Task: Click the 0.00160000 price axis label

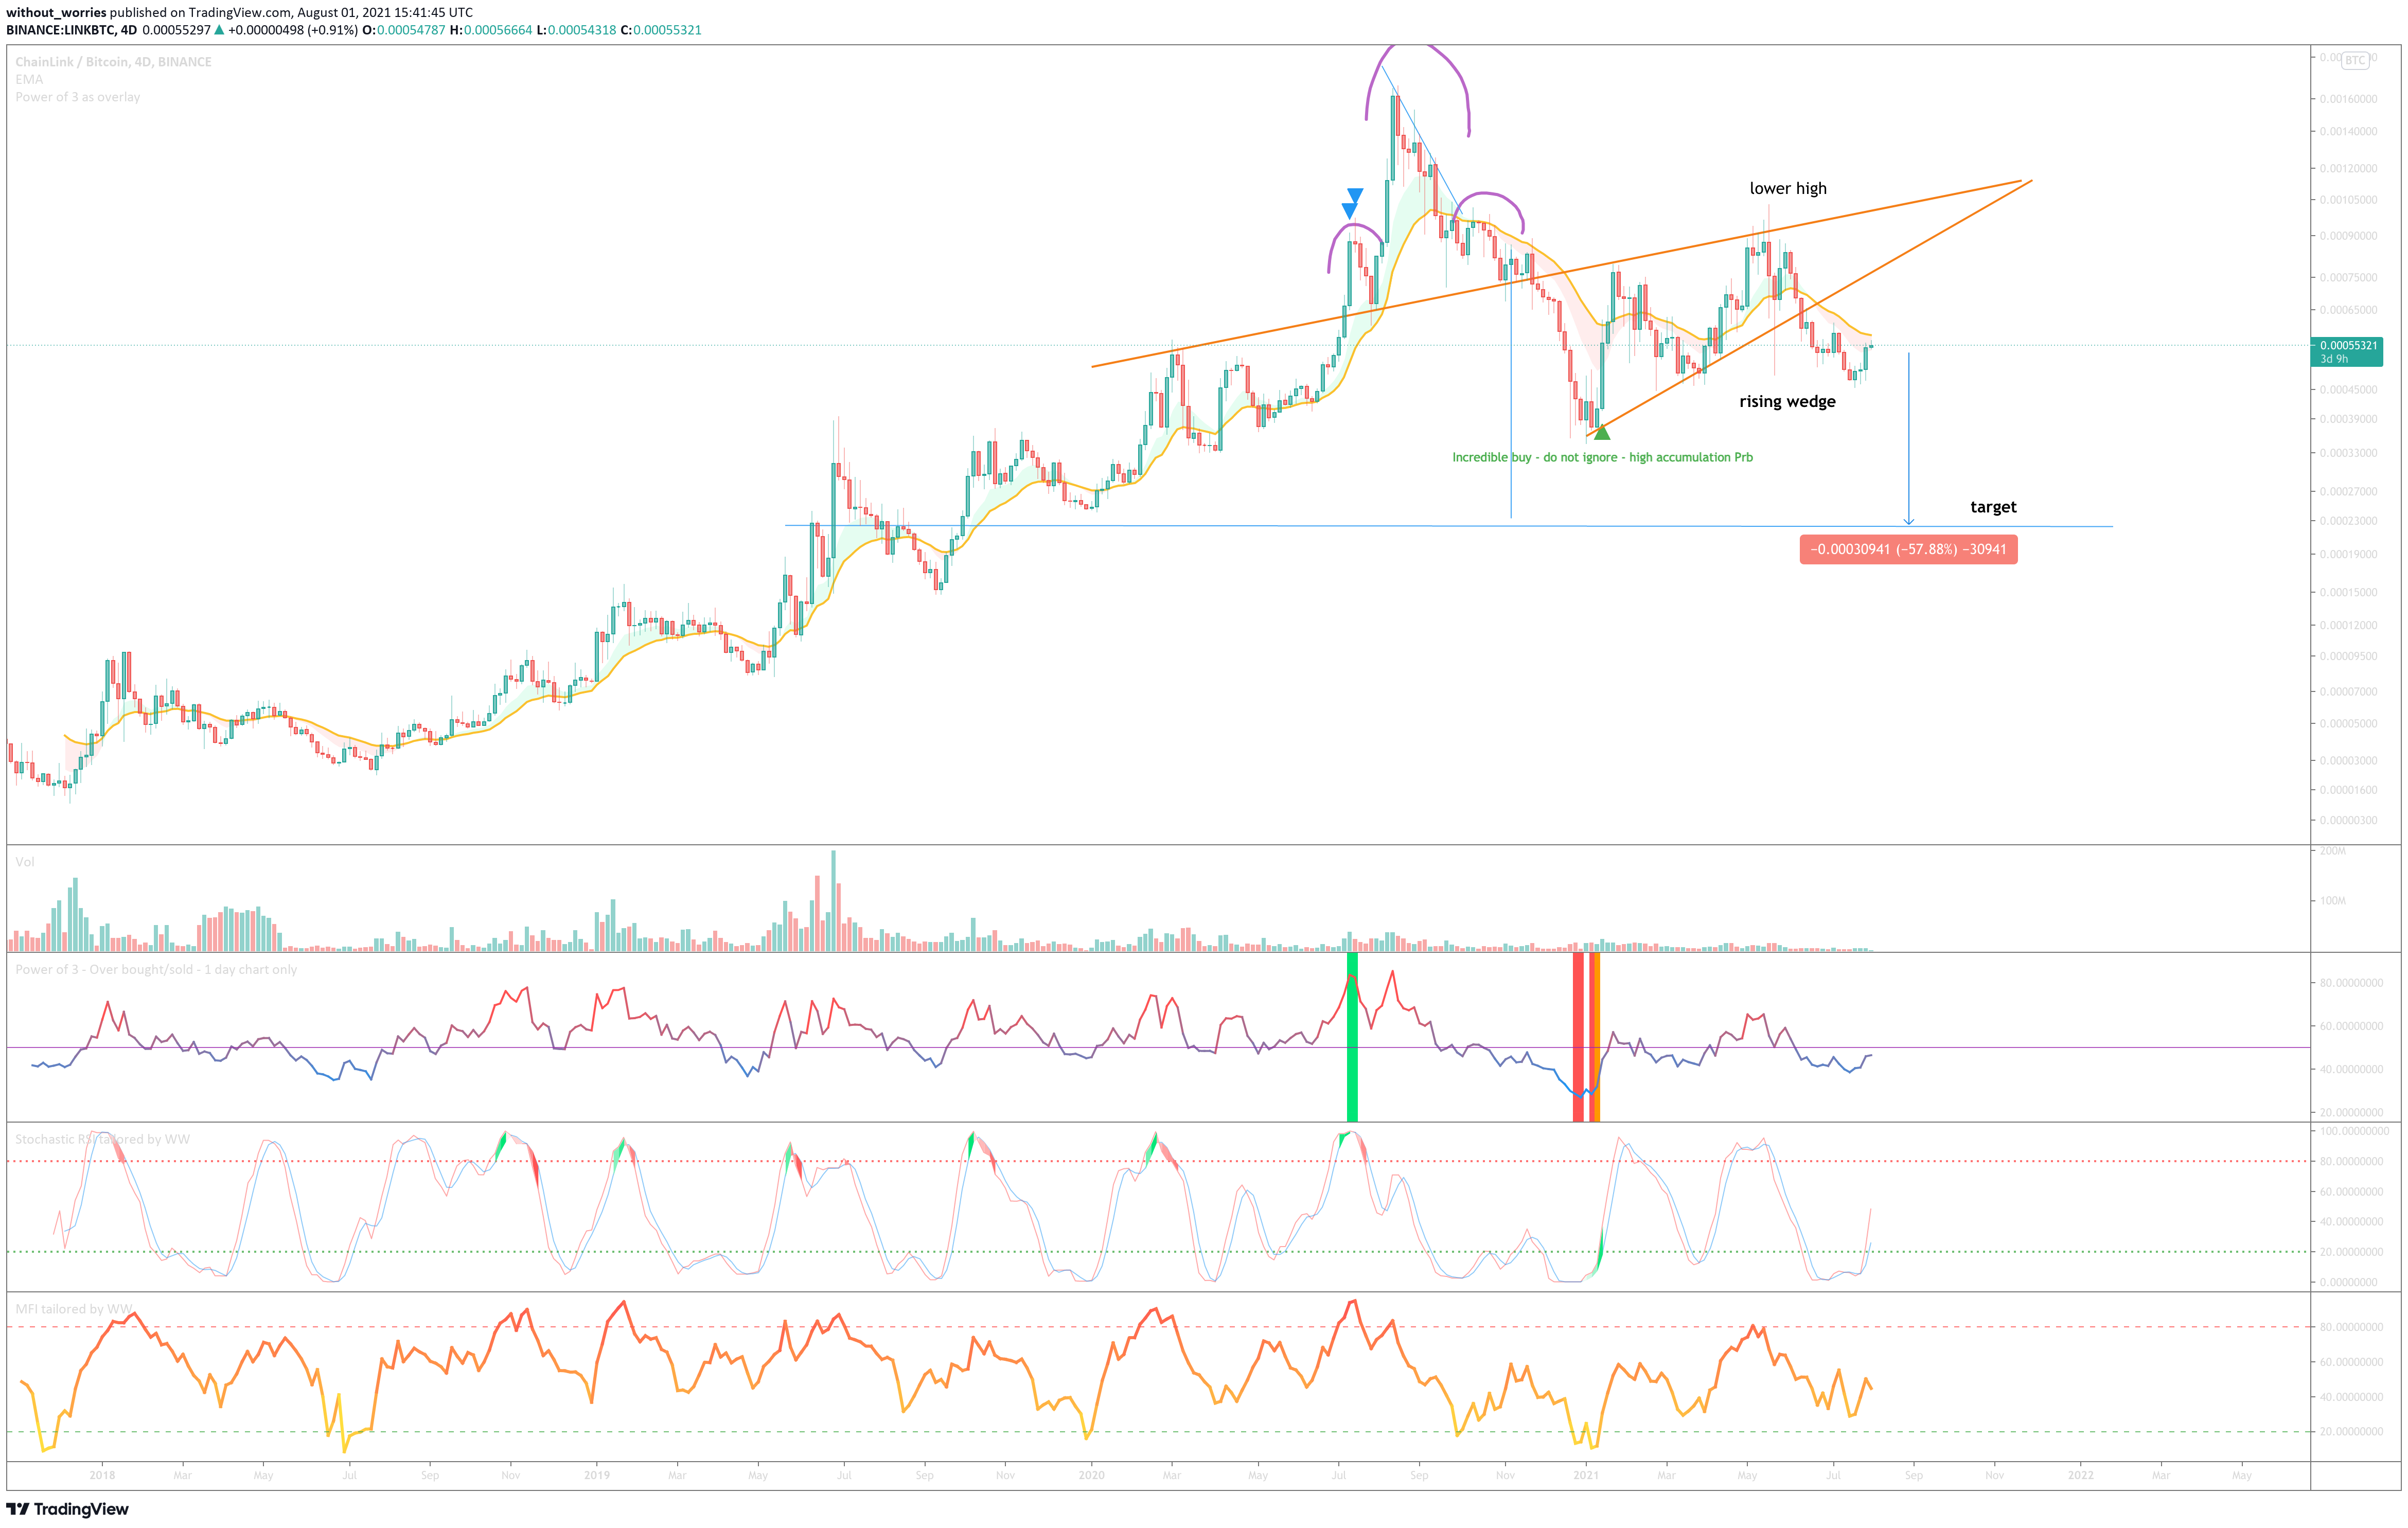Action: click(x=2349, y=99)
